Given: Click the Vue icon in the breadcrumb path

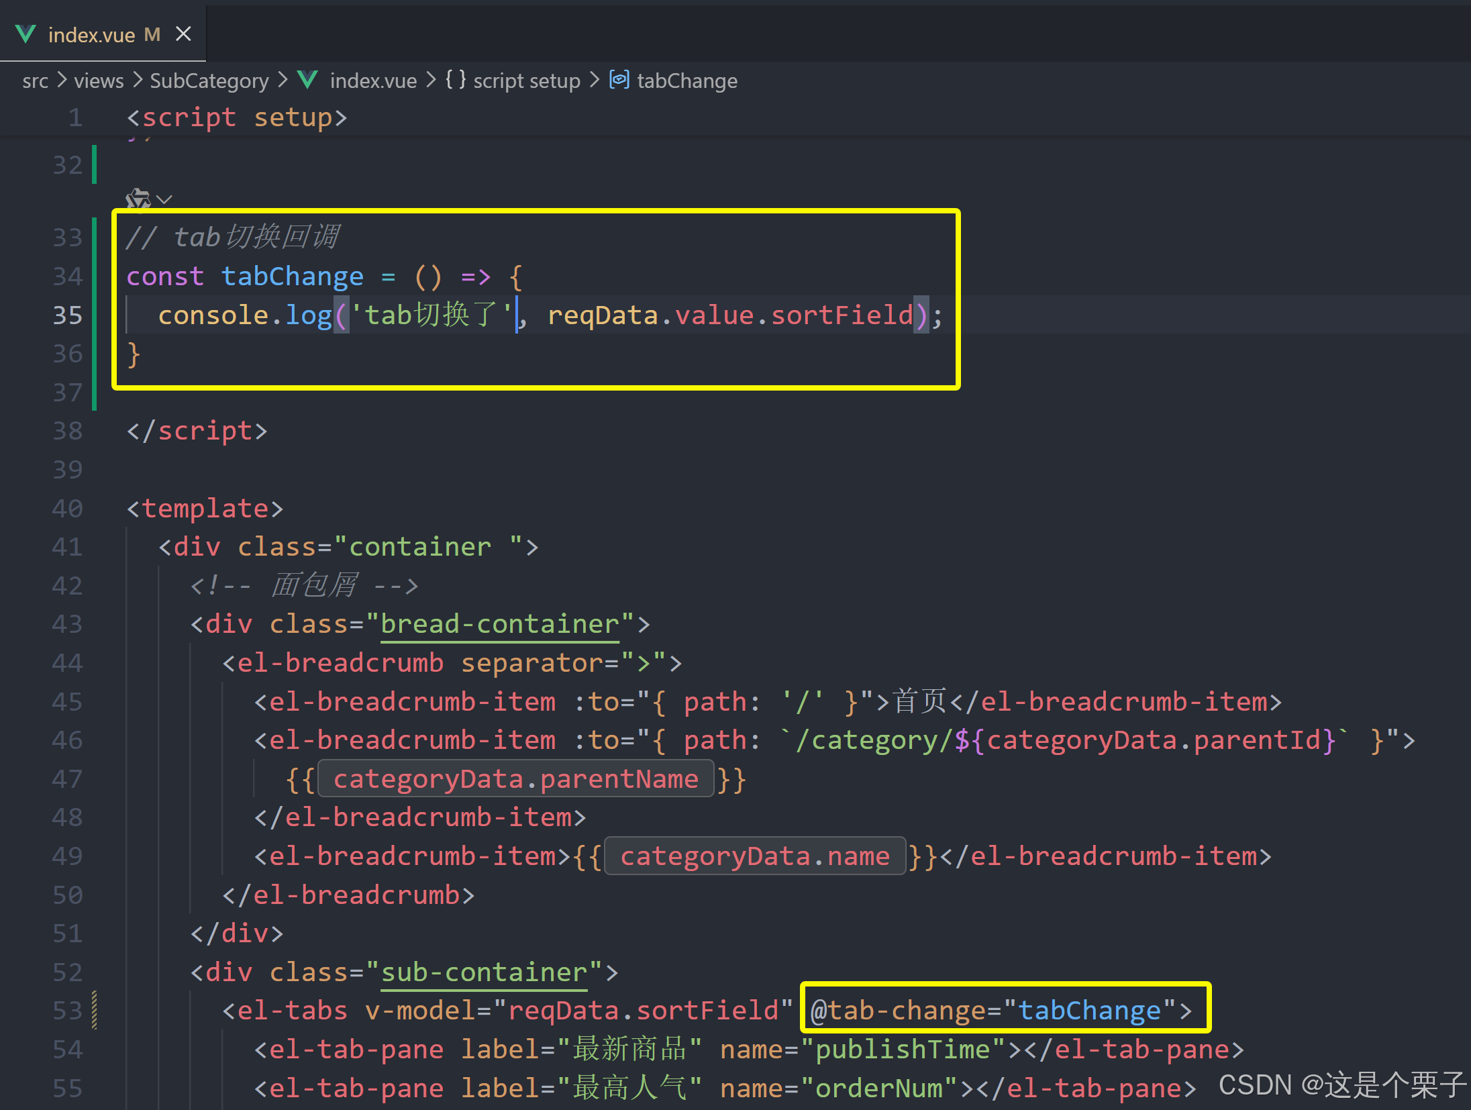Looking at the screenshot, I should (307, 81).
